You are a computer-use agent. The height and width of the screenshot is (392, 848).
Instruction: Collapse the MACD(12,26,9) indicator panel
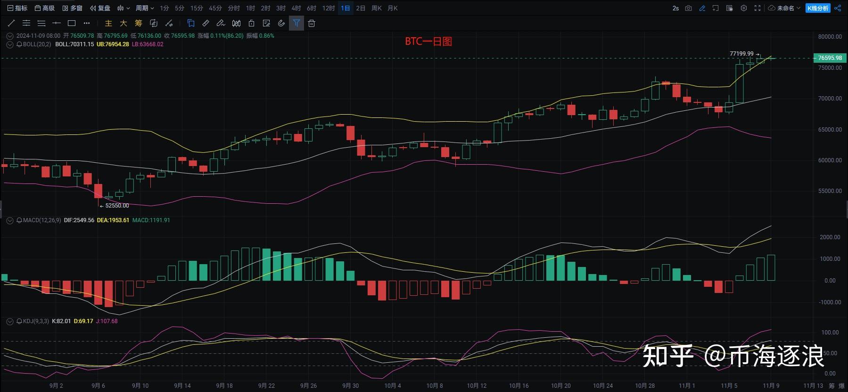pyautogui.click(x=10, y=220)
